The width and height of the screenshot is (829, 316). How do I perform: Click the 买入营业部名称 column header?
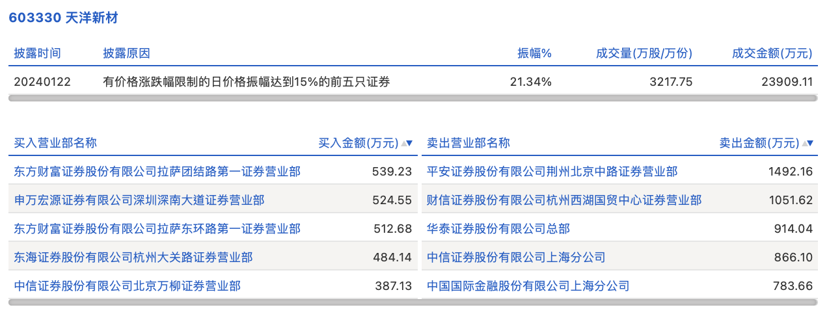click(55, 143)
